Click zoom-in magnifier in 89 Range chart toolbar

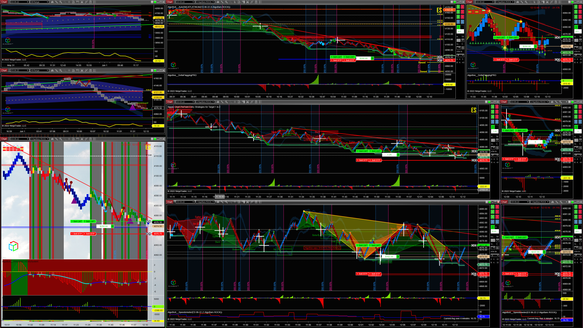[x=61, y=2]
